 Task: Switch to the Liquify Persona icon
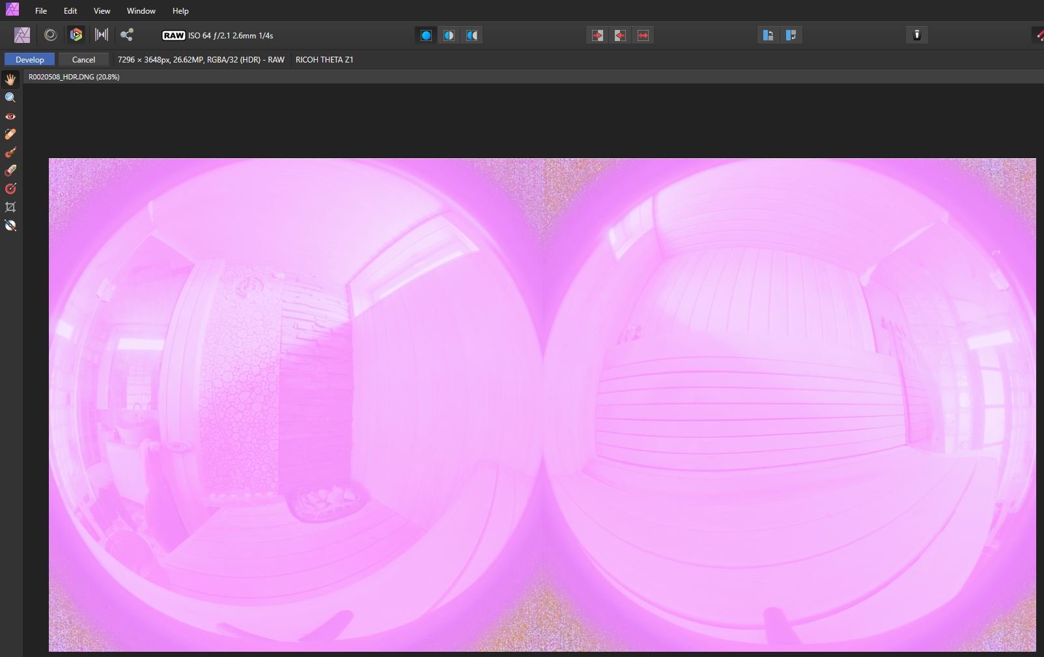tap(51, 35)
